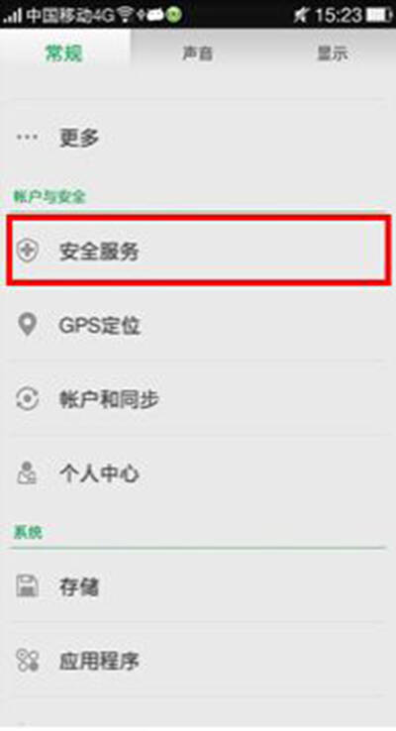This screenshot has height=731, width=396.
Task: Tap the person icon for 个人中心
Action: [27, 473]
